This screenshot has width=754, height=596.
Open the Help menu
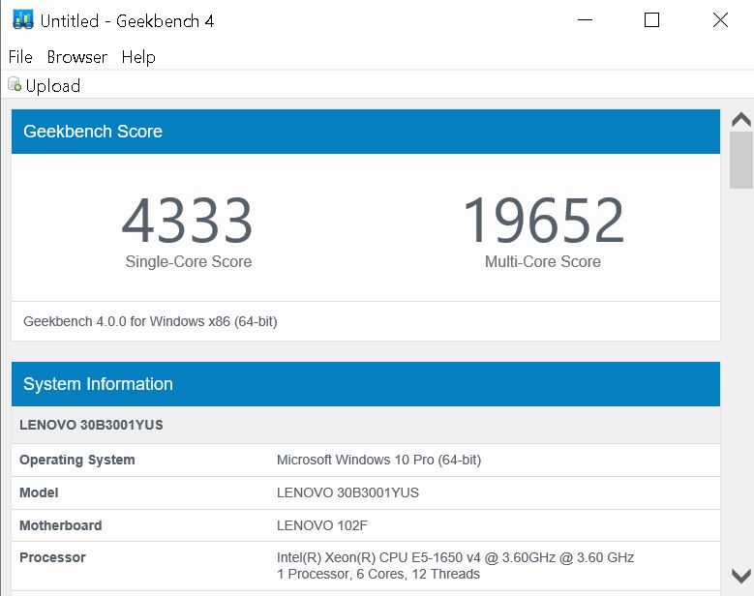click(138, 57)
